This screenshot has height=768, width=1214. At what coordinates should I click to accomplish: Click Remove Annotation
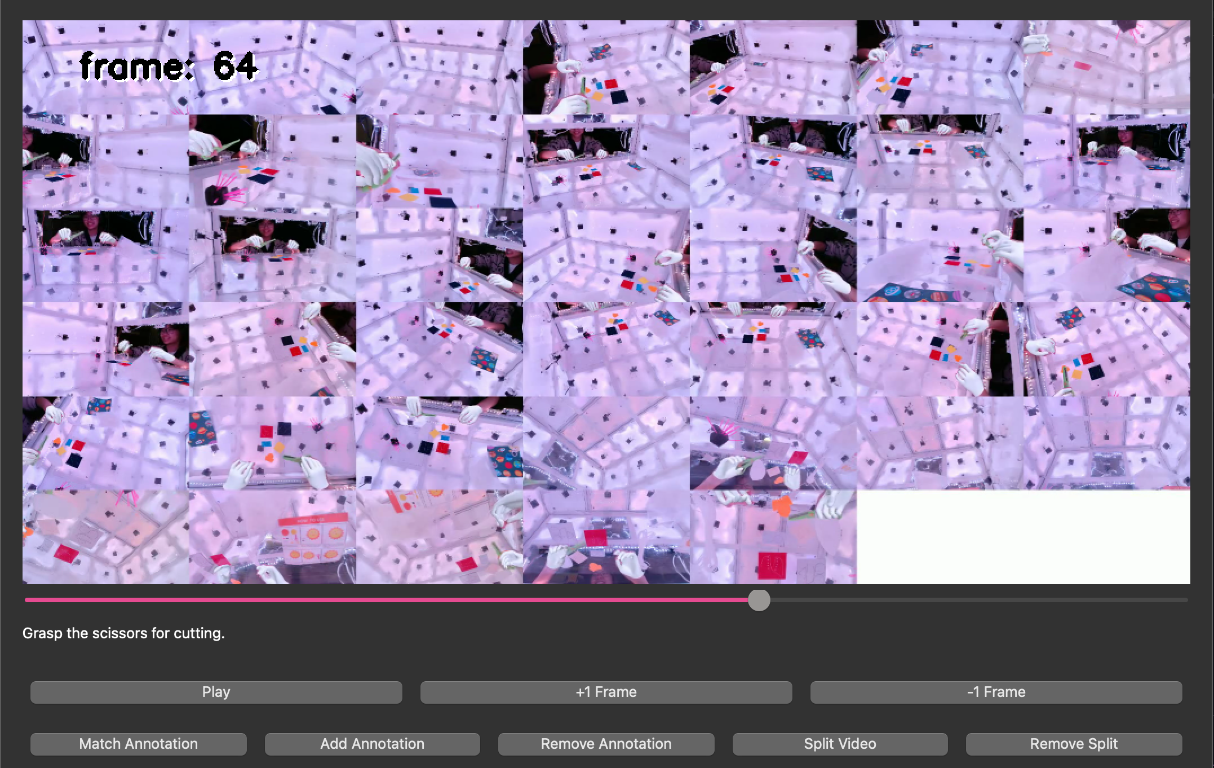(x=606, y=744)
